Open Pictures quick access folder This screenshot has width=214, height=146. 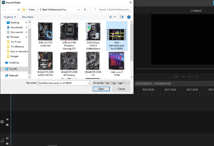(x=15, y=37)
